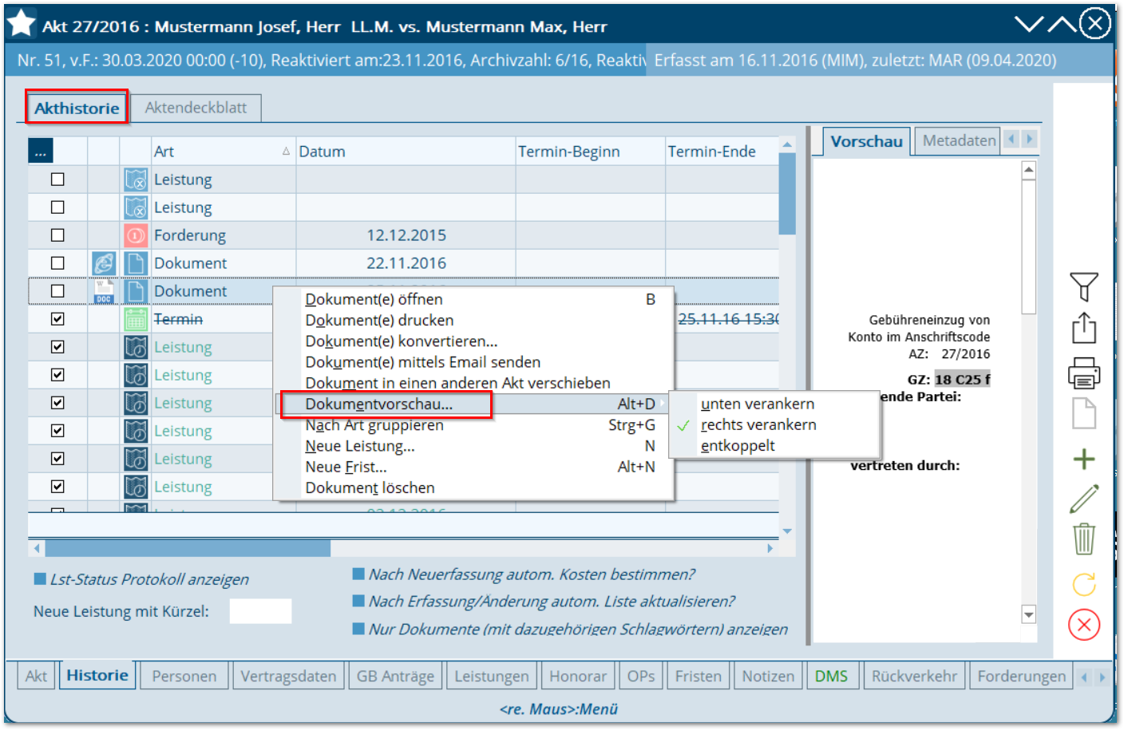
Task: Check the selected Dokument row checkbox
Action: pyautogui.click(x=57, y=291)
